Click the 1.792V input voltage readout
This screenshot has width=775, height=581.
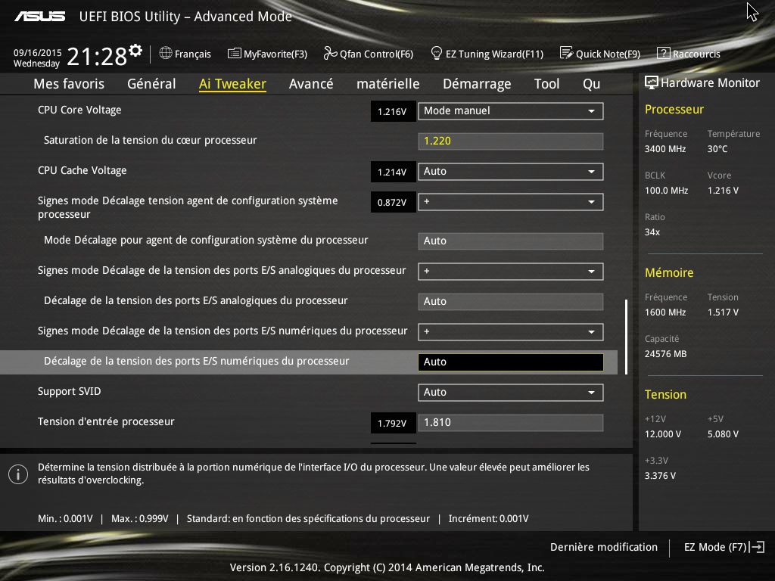point(393,424)
